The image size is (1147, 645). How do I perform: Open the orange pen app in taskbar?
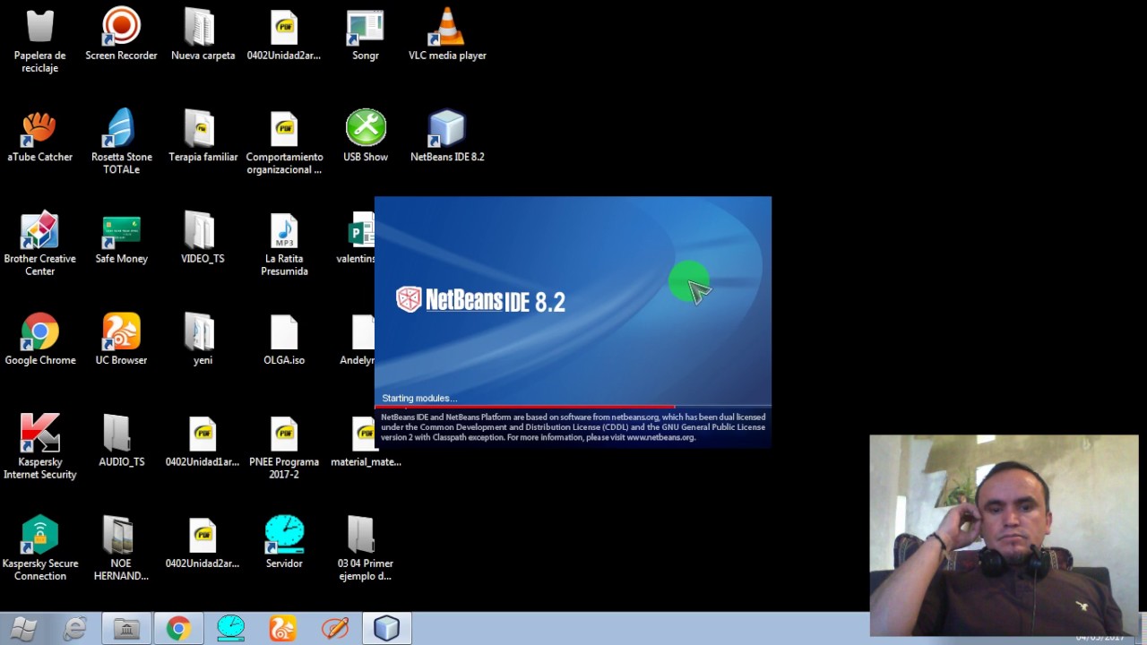334,629
